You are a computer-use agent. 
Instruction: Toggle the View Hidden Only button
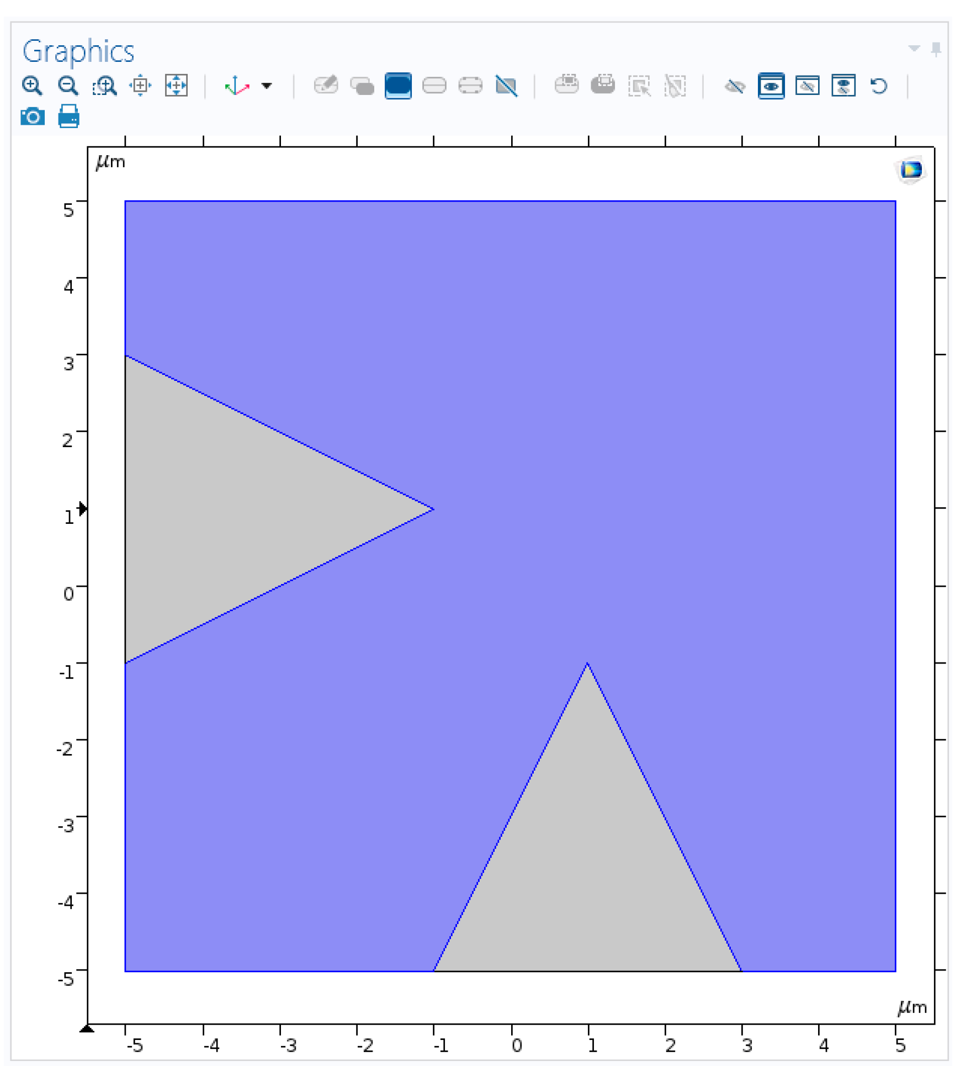tap(807, 86)
